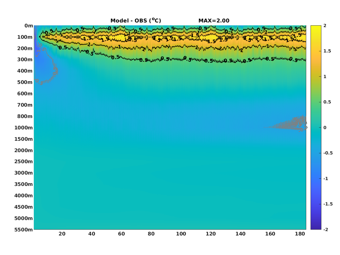
Task: Click the horizontal axis tick label '120'
Action: coord(211,234)
